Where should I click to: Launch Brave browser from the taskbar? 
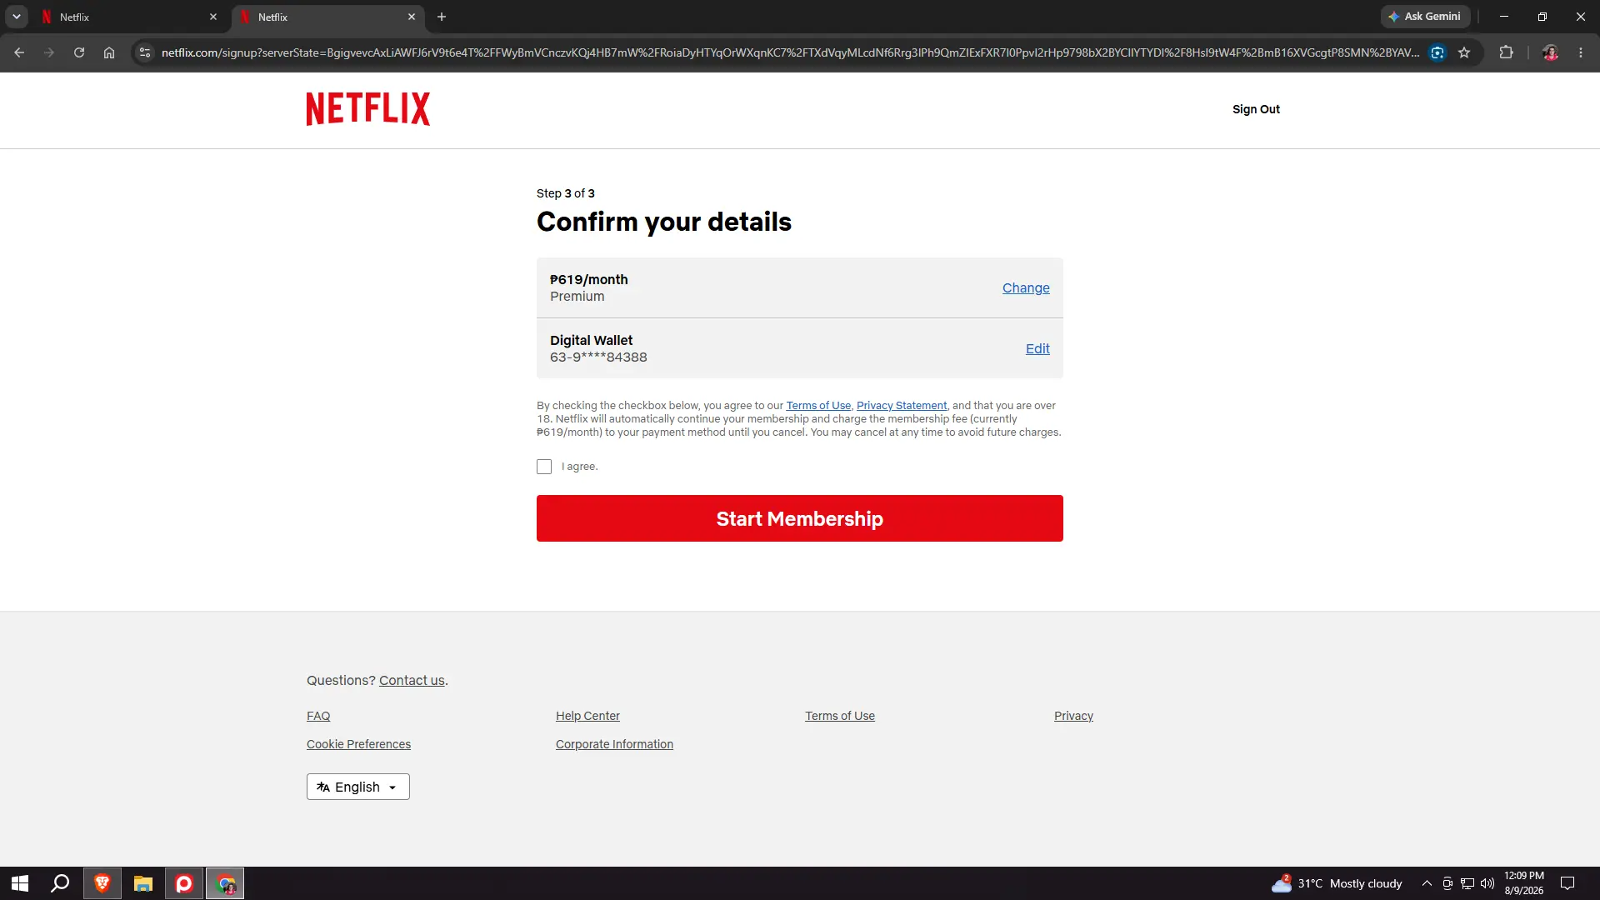click(102, 883)
